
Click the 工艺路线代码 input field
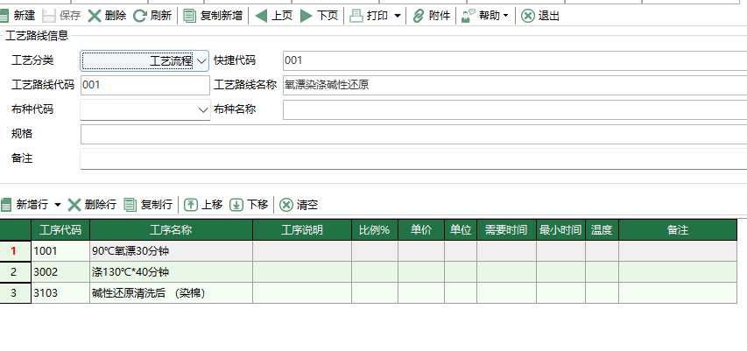click(x=145, y=85)
